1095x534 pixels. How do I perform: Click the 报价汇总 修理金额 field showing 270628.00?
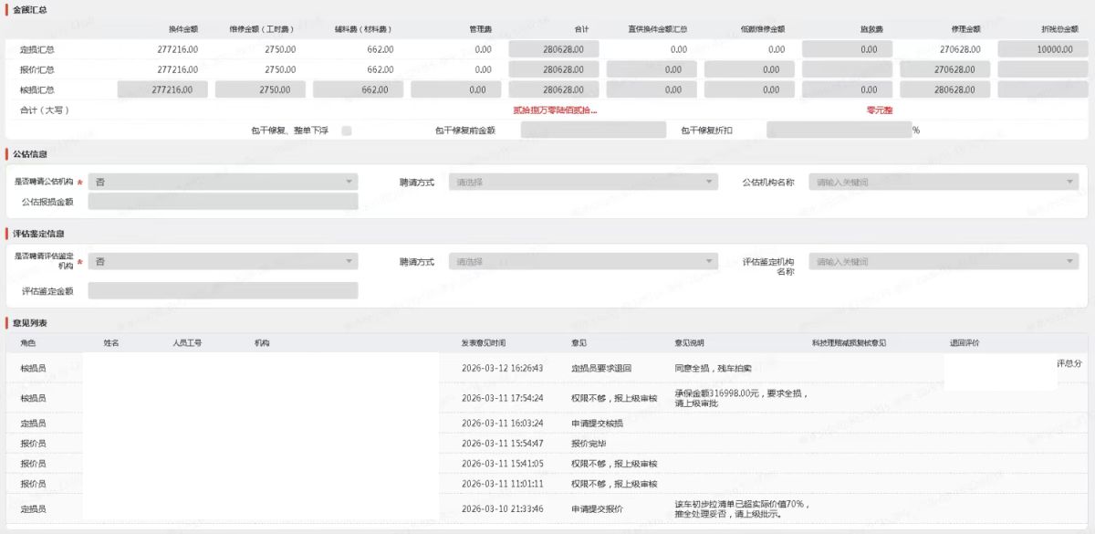coord(945,69)
